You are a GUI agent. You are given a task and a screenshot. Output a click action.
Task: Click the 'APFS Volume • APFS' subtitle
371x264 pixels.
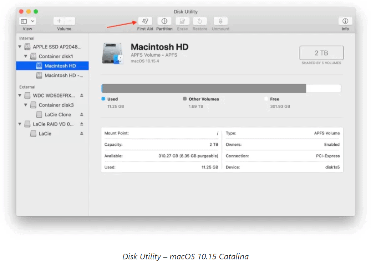(x=154, y=55)
